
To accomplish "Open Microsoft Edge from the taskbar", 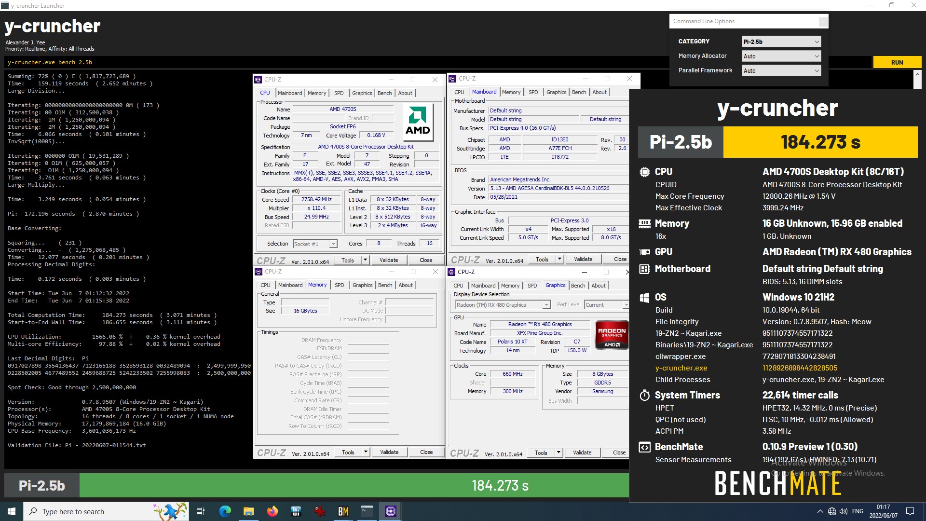I will tap(225, 511).
